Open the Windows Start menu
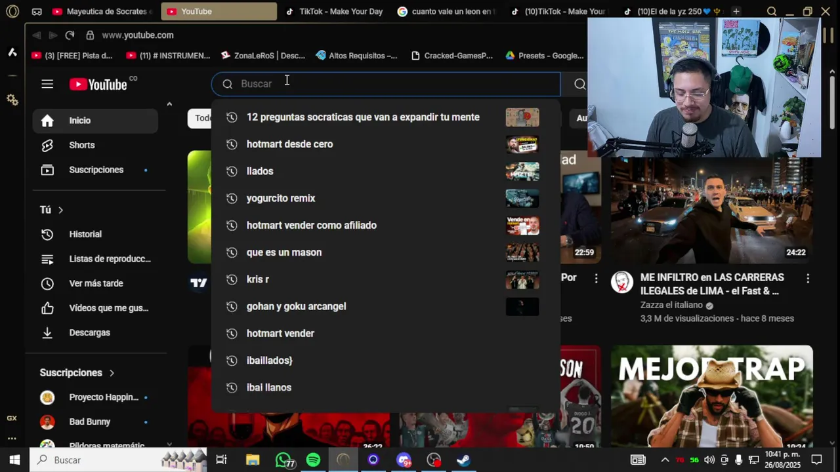840x472 pixels. [14, 460]
